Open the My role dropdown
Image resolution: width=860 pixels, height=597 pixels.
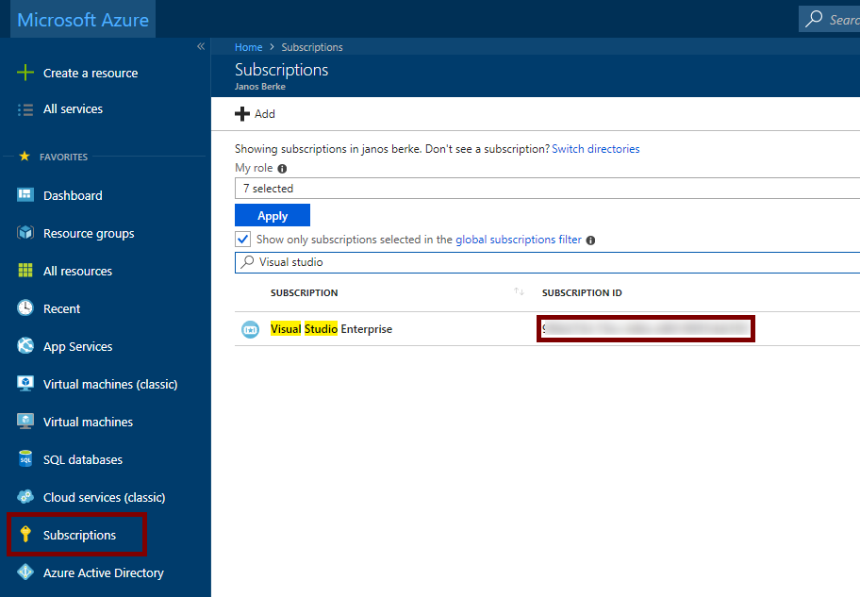(x=547, y=189)
